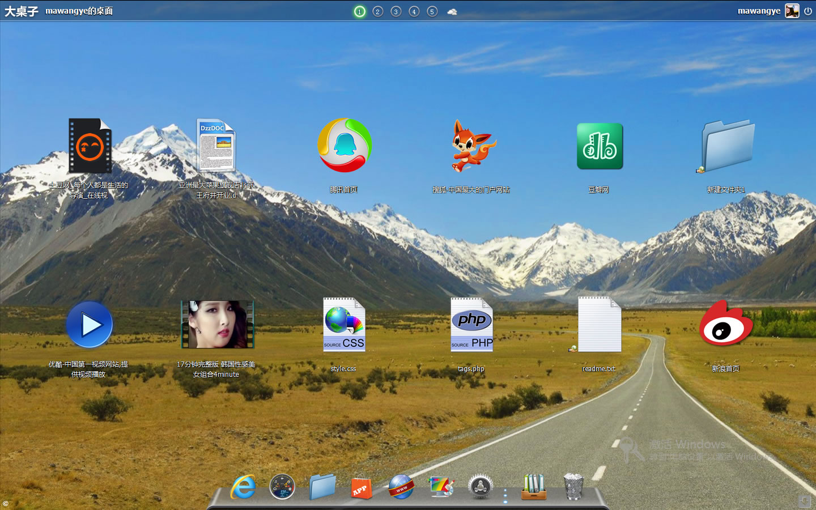Open the readme.txt file icon
The image size is (816, 510).
click(599, 325)
